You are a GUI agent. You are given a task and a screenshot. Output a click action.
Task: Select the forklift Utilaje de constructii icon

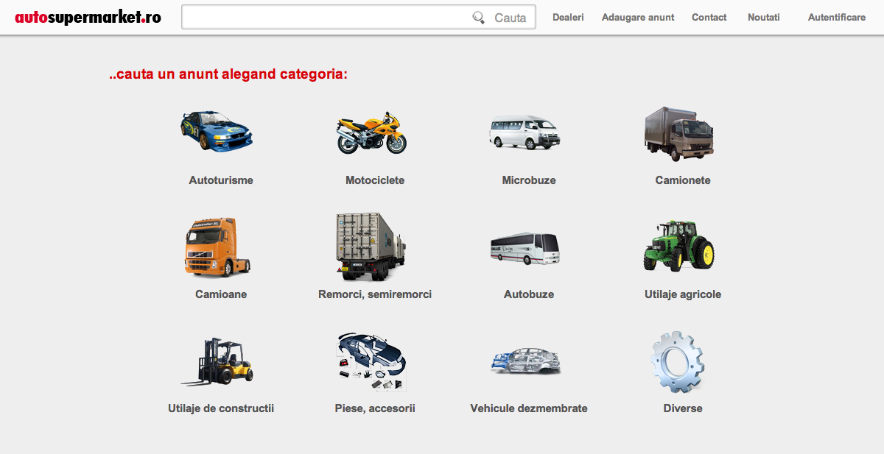[218, 362]
